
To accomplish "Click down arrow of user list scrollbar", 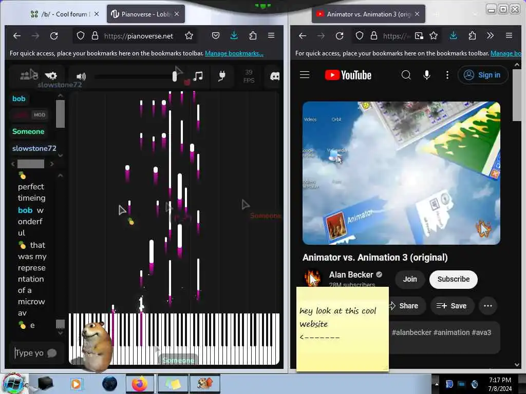I will (61, 155).
